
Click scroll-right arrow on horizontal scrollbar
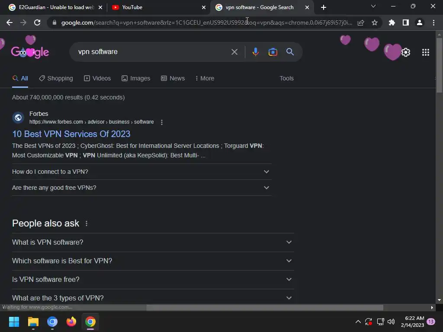(x=432, y=307)
